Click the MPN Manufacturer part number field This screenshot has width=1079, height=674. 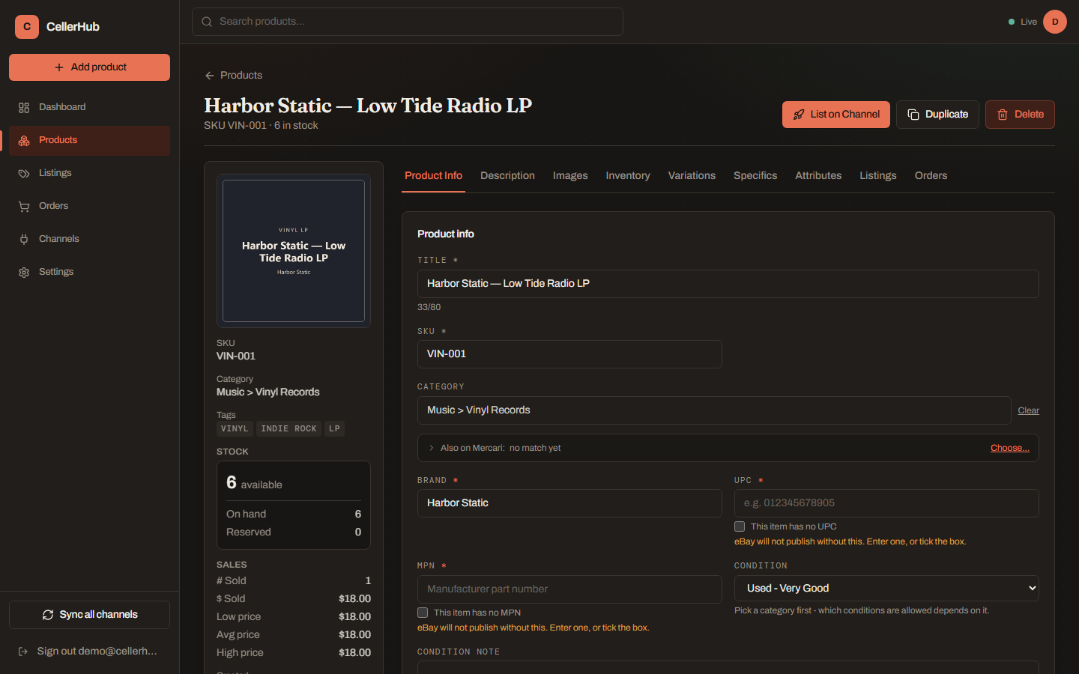tap(569, 589)
